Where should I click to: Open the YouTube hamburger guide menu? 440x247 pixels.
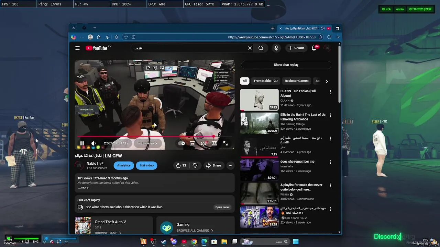coord(77,48)
